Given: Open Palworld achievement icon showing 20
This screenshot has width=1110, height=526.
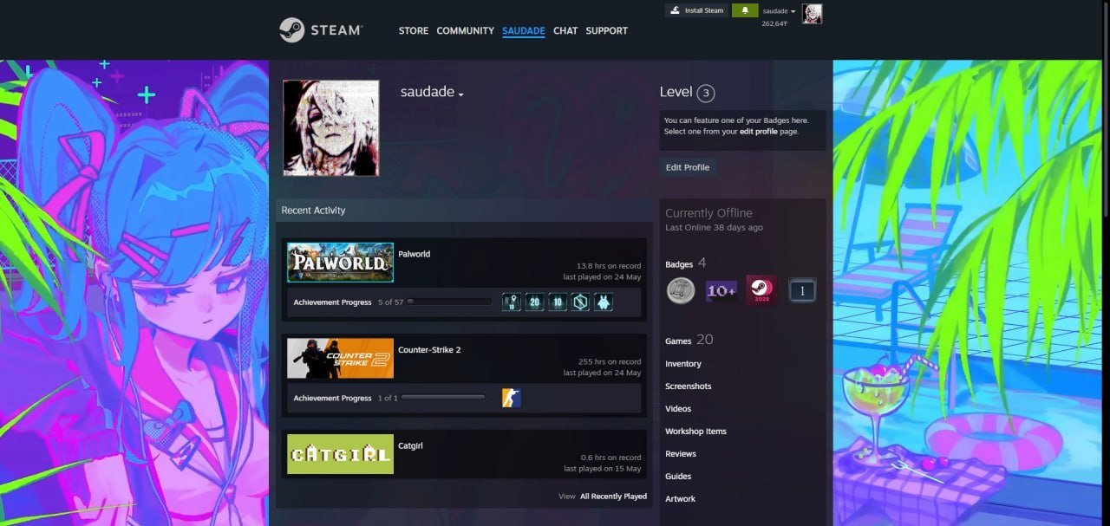Looking at the screenshot, I should tap(534, 302).
